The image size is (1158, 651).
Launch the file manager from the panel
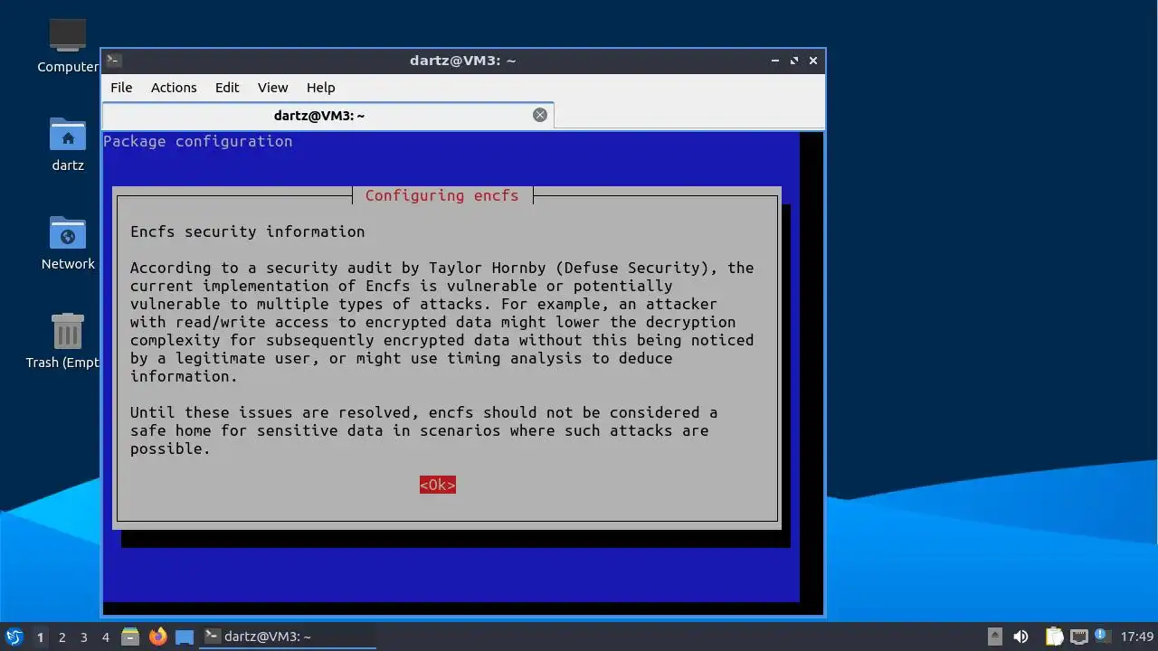coord(130,637)
